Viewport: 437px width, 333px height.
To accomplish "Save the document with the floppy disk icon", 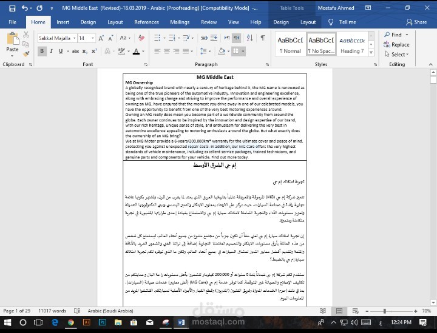I will coord(12,8).
